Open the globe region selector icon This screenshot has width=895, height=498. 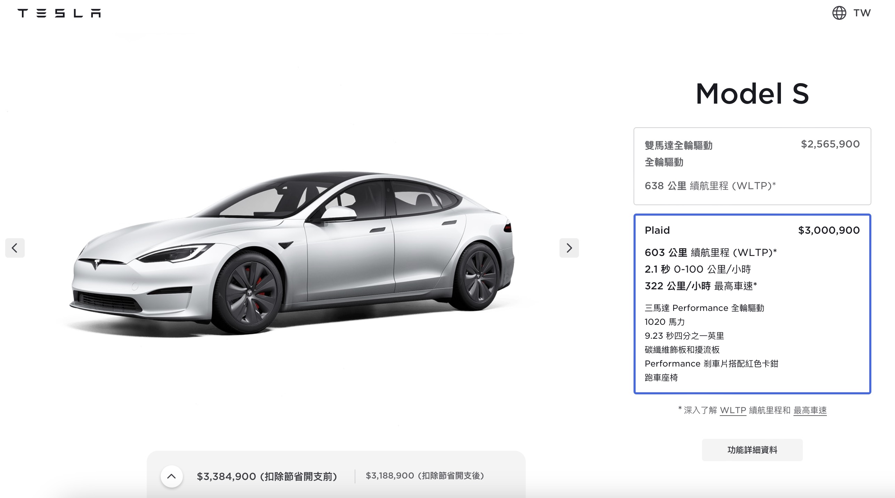click(839, 13)
